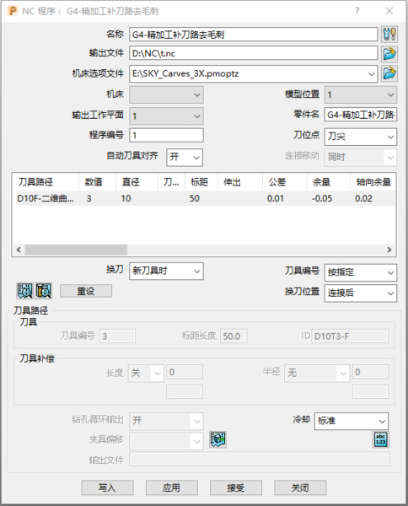The image size is (408, 506).
Task: Click the 直径 column header
Action: click(137, 182)
